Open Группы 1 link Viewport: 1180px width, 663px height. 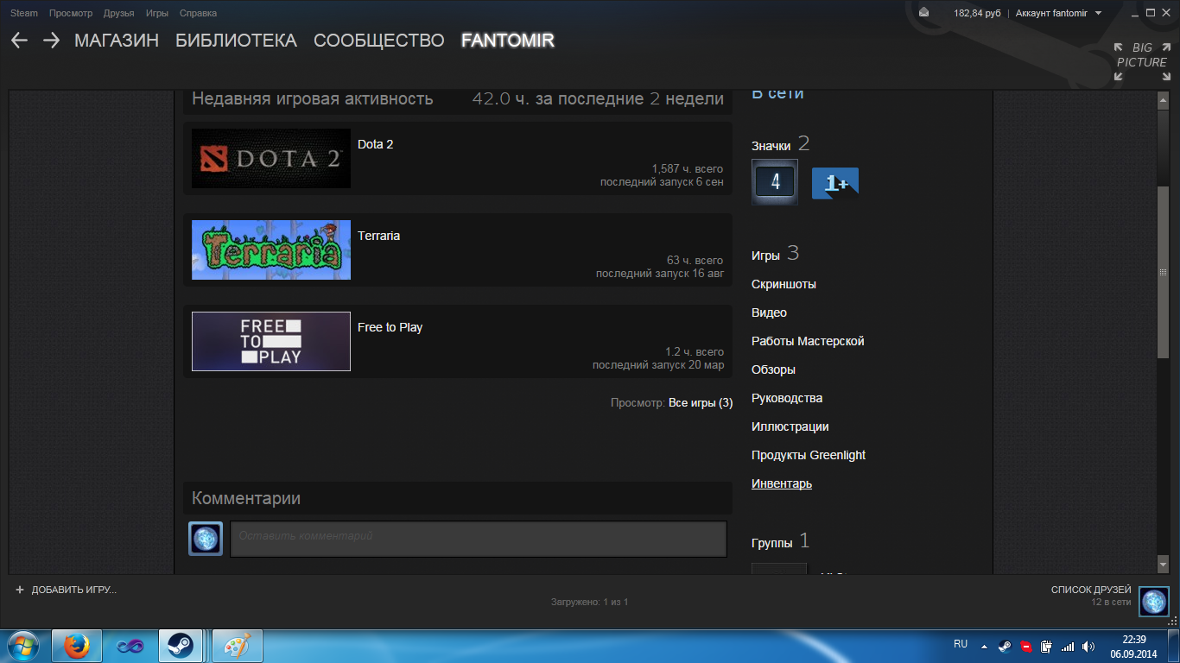click(x=781, y=541)
